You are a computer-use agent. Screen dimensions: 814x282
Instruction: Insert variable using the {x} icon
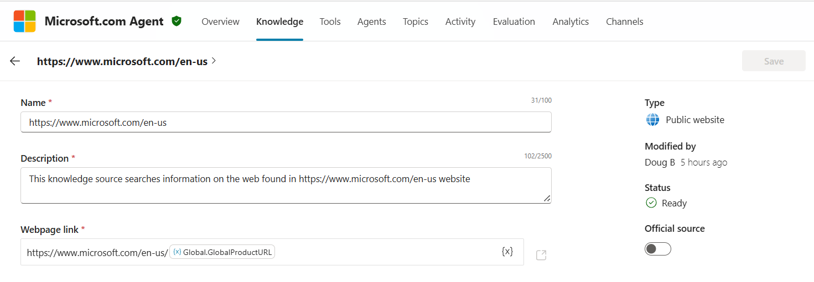point(507,252)
